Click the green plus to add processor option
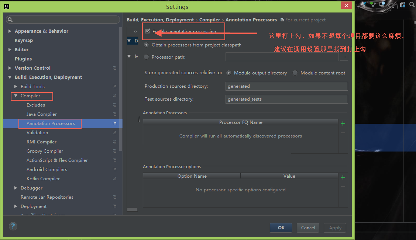The height and width of the screenshot is (240, 416). [x=343, y=177]
